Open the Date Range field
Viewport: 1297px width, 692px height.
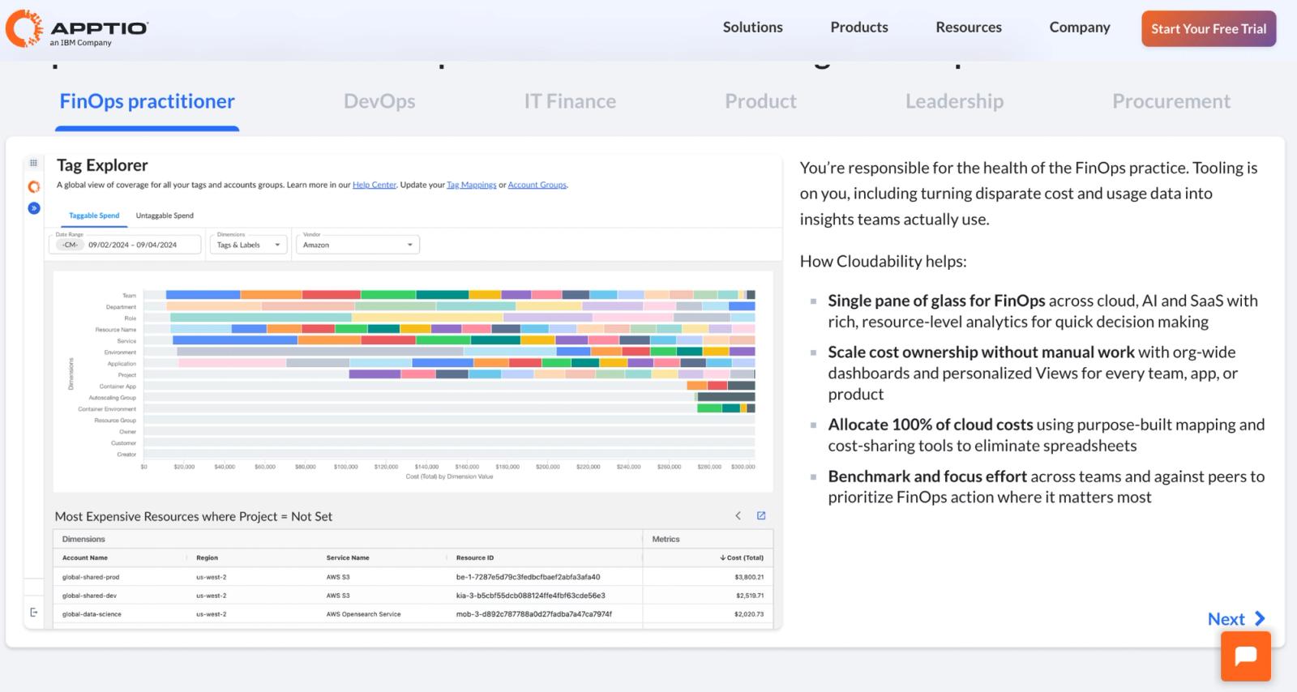point(125,244)
